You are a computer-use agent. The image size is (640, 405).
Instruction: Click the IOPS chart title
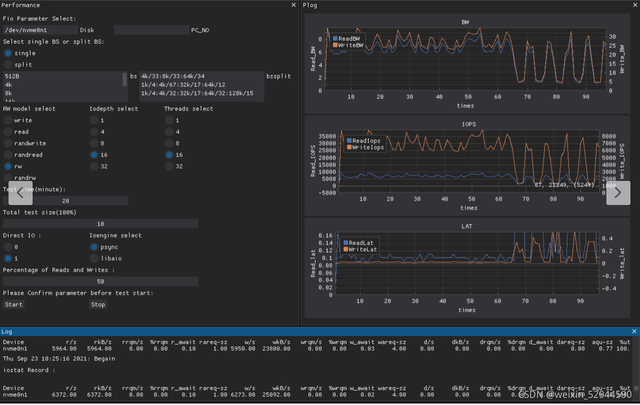(x=469, y=124)
